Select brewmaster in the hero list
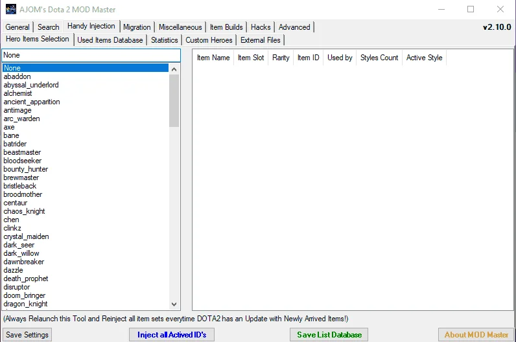This screenshot has width=516, height=342. (86, 177)
